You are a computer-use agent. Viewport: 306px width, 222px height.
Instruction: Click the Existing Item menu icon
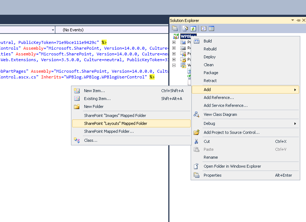[77, 99]
